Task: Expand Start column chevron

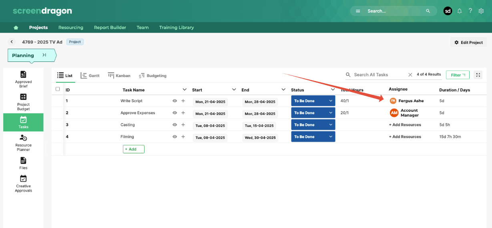Action: pyautogui.click(x=234, y=89)
